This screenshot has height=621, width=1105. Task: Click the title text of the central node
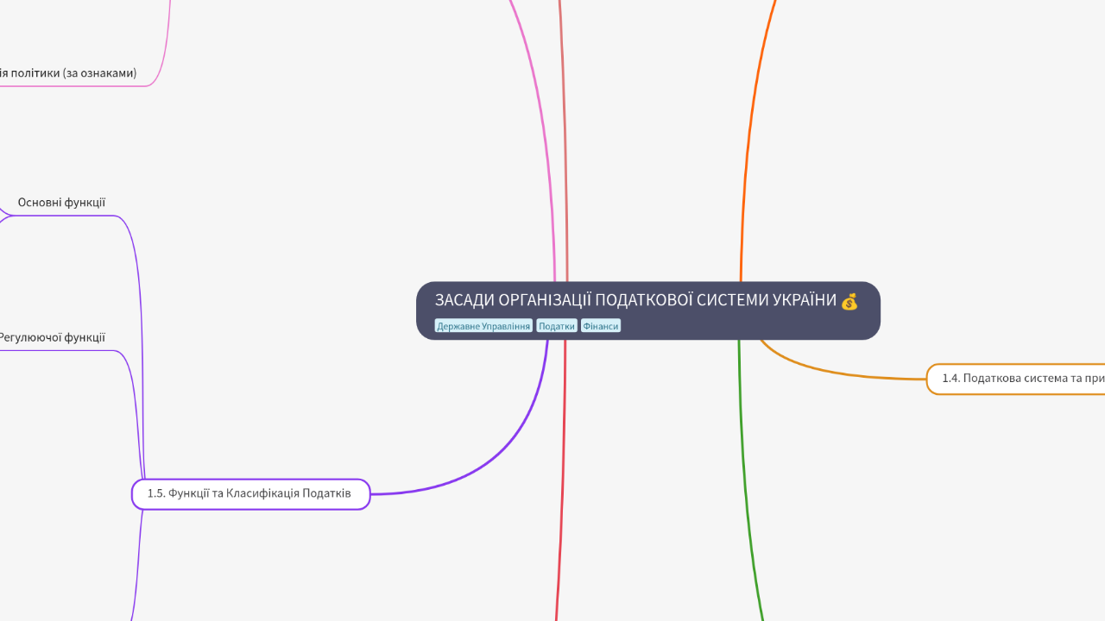pyautogui.click(x=635, y=301)
